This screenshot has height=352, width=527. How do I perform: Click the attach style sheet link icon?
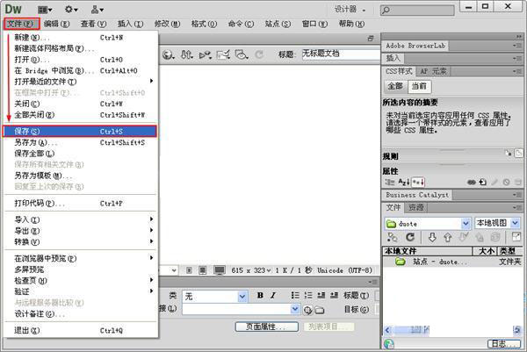(x=471, y=182)
